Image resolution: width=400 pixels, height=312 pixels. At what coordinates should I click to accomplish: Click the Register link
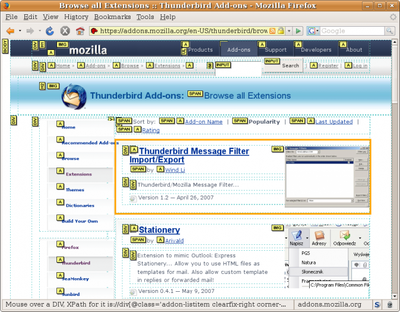328,66
